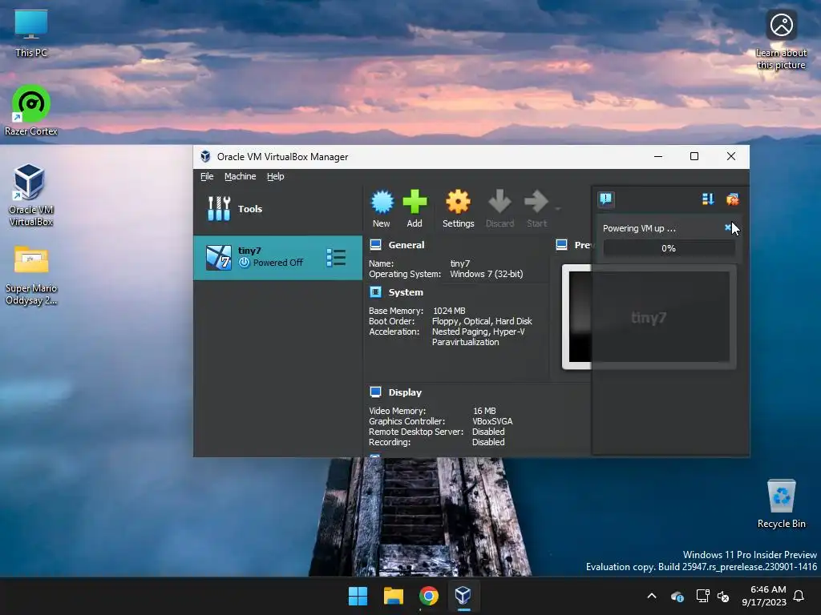The height and width of the screenshot is (615, 821).
Task: Open Google Chrome from the taskbar
Action: 428,596
